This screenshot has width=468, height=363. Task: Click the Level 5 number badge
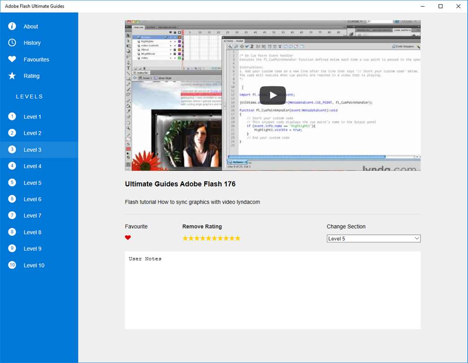point(12,182)
